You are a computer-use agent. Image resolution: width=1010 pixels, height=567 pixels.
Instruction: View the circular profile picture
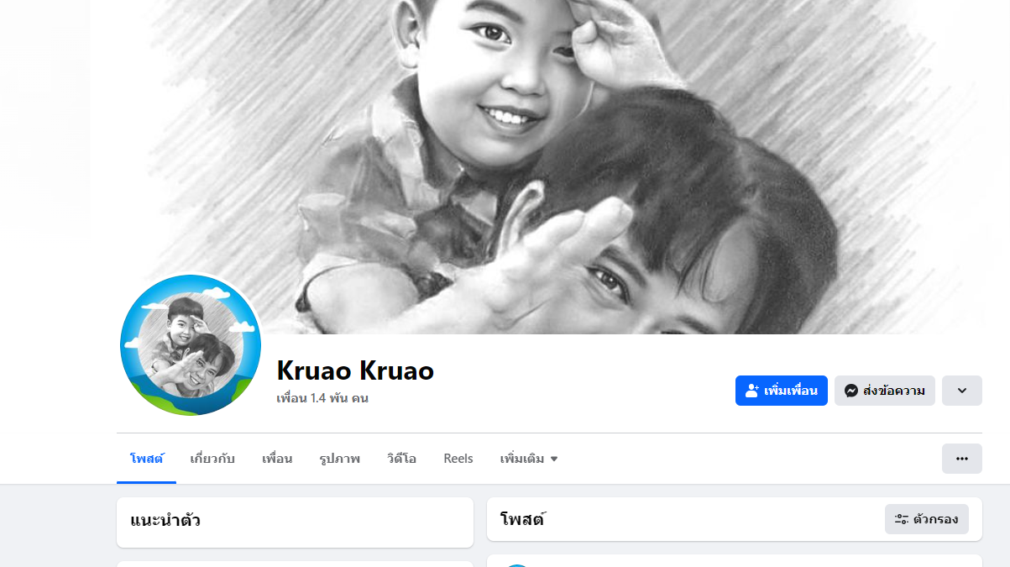[191, 345]
